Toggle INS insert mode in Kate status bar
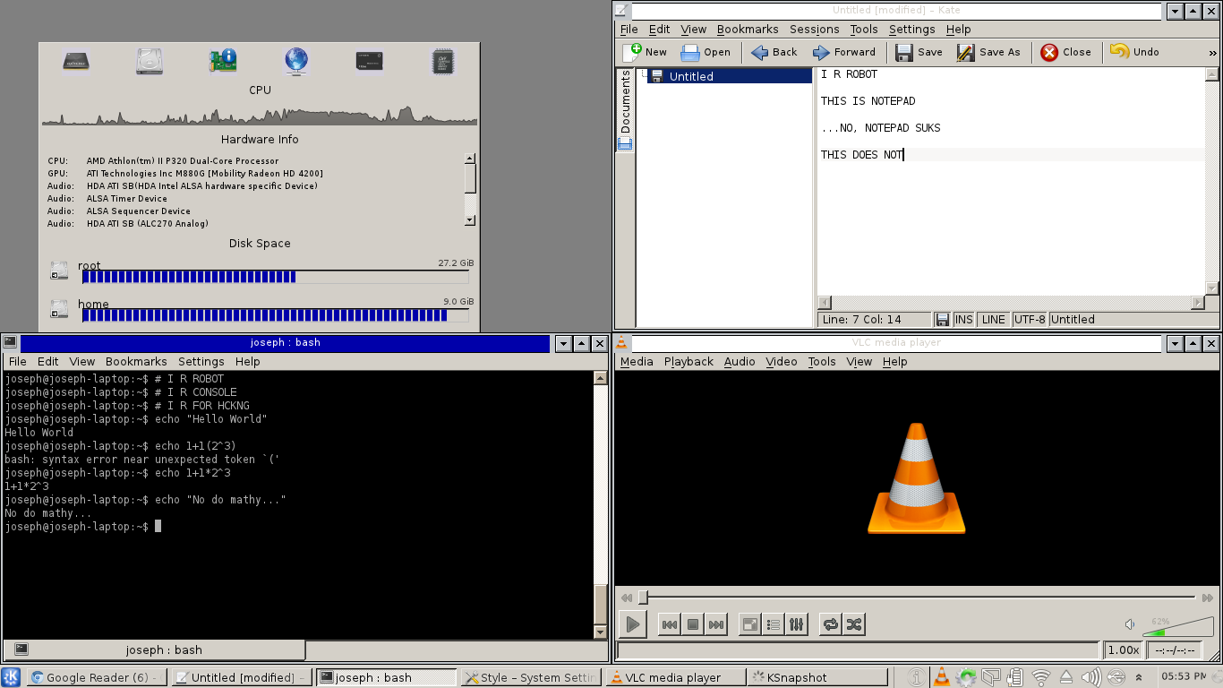The width and height of the screenshot is (1223, 688). (x=963, y=320)
